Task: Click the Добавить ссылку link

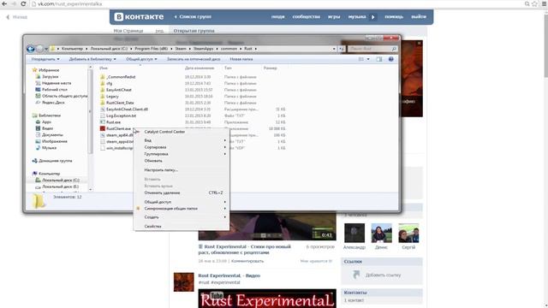Action: (x=383, y=275)
